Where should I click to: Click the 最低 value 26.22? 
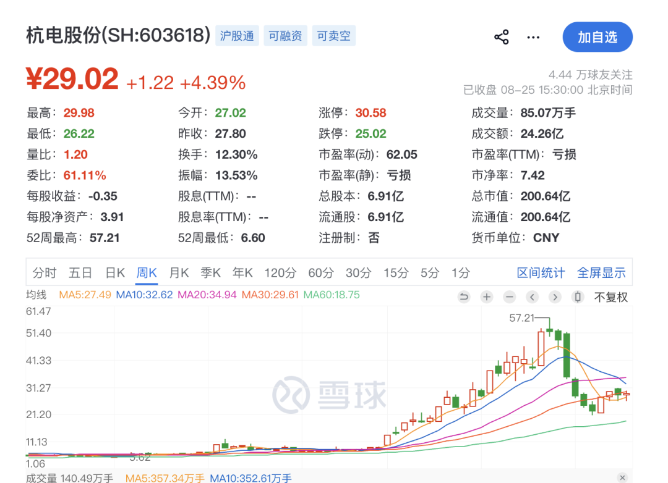[79, 133]
